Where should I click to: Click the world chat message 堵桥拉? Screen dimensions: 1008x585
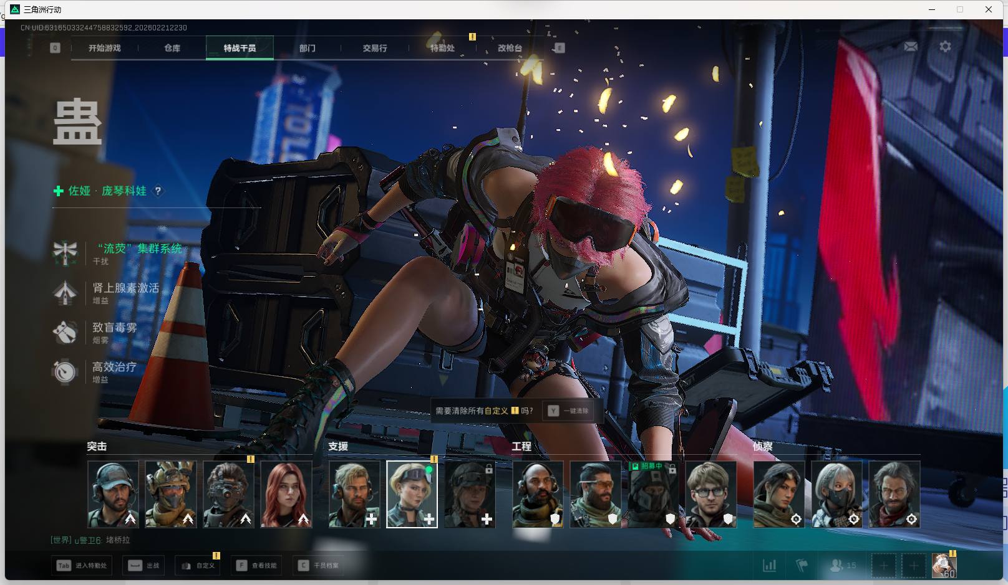118,540
